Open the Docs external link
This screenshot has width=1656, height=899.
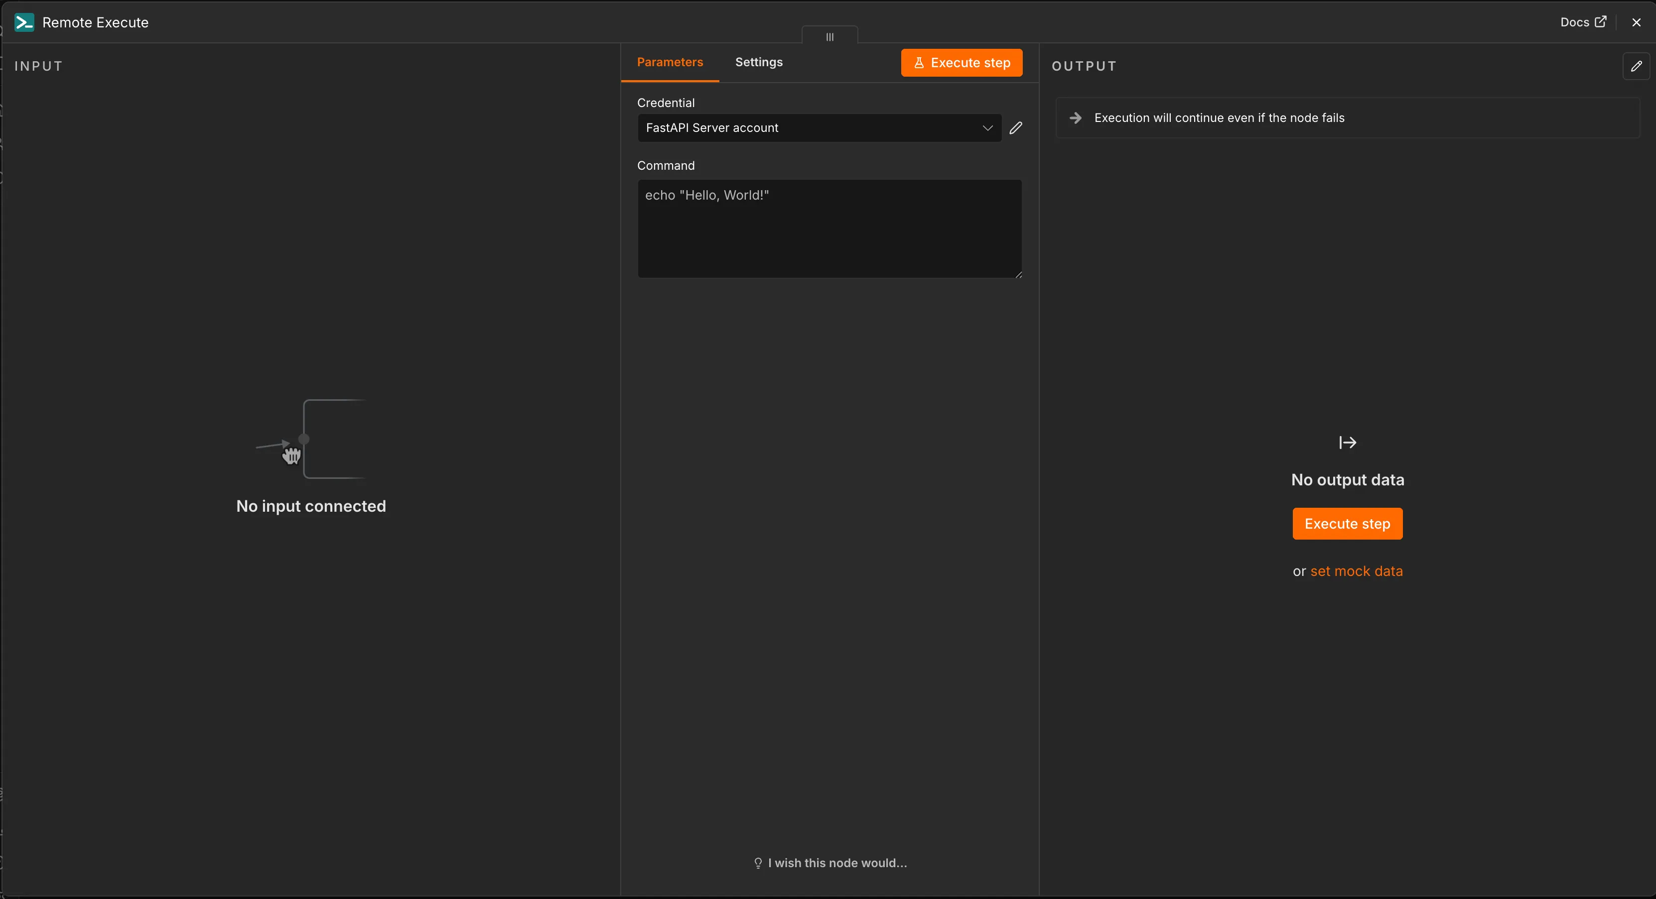[x=1583, y=22]
